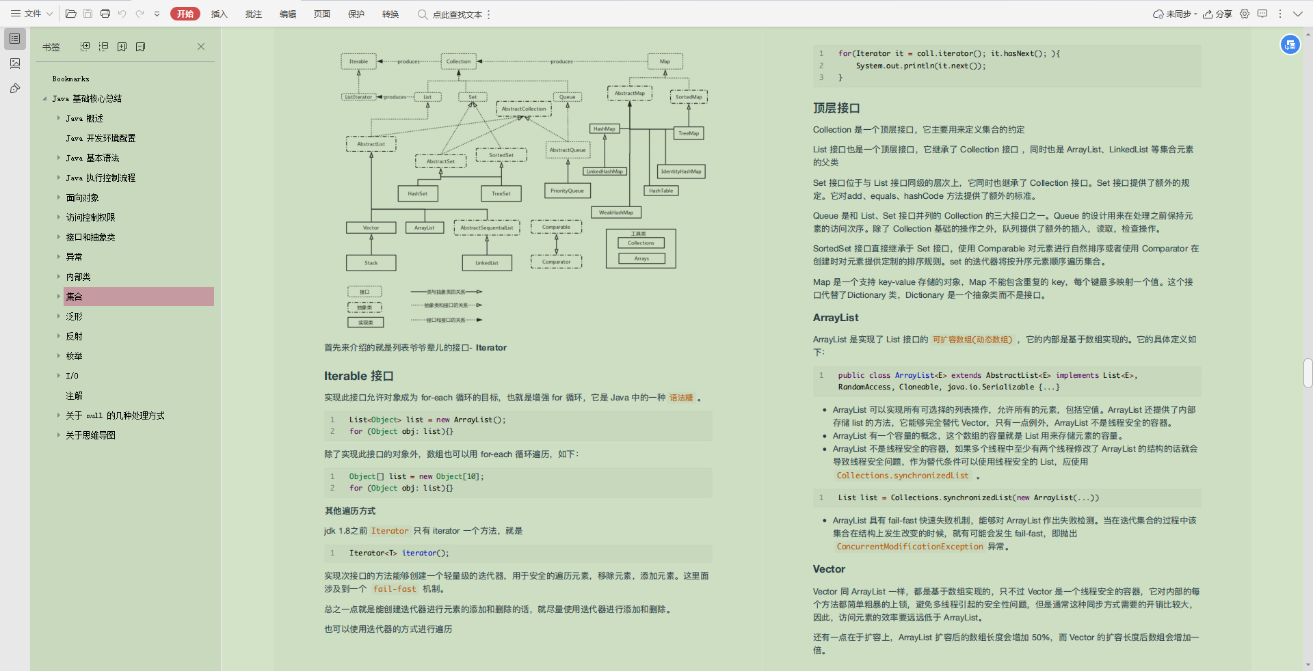
Task: Switch to the 批注 tab
Action: point(254,14)
